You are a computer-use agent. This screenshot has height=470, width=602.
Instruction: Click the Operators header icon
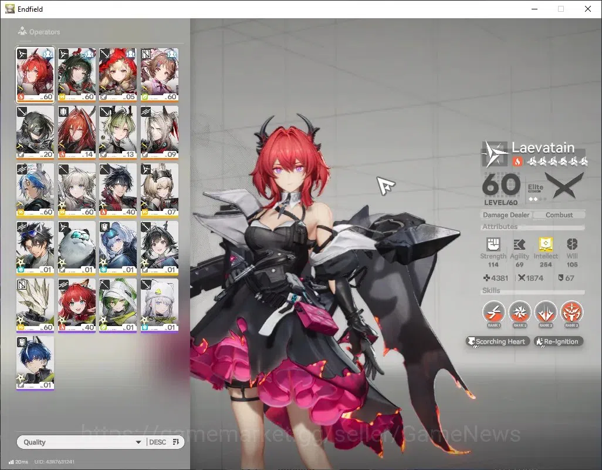click(x=22, y=31)
